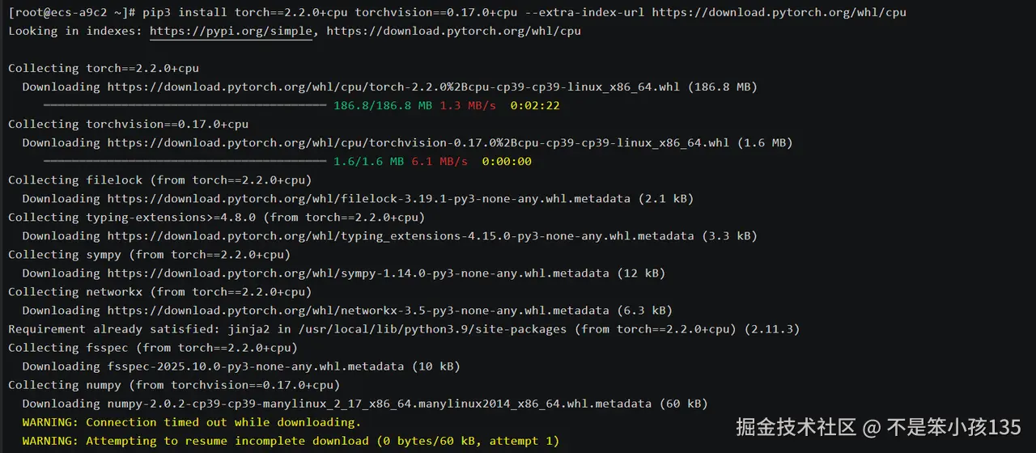
Task: Click the "Attempting to resume incomplete download" warning
Action: 291,440
